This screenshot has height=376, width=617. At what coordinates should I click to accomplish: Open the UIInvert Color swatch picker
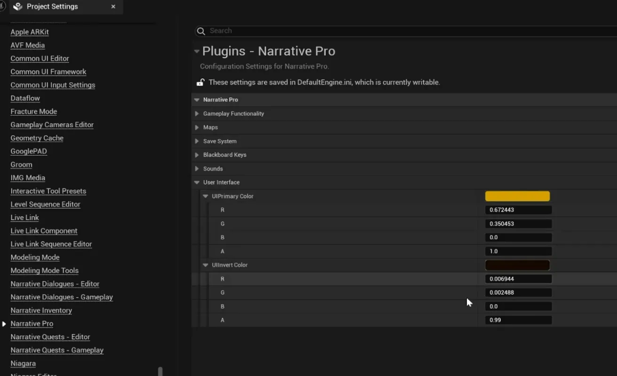coord(517,265)
